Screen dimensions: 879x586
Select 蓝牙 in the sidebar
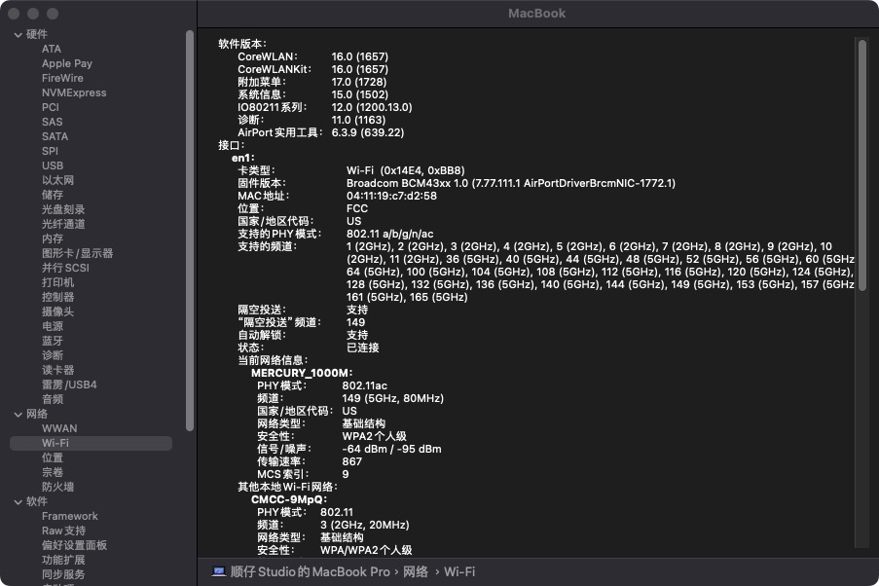pyautogui.click(x=53, y=341)
